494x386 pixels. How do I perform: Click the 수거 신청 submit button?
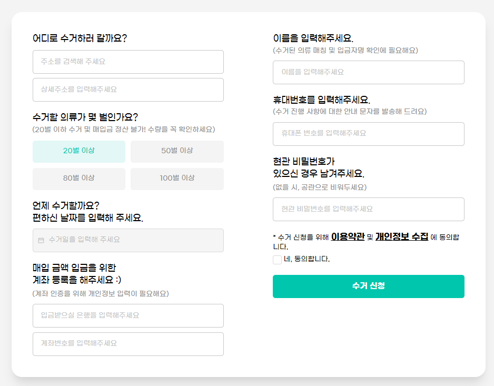click(x=369, y=286)
